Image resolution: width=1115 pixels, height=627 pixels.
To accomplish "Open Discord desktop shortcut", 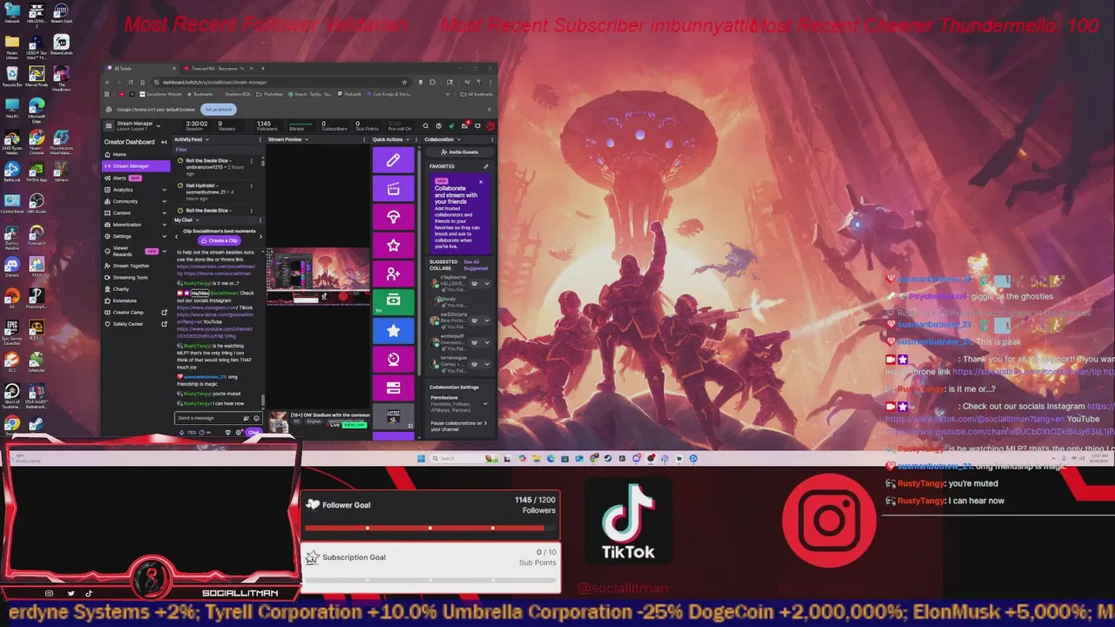I will click(12, 266).
